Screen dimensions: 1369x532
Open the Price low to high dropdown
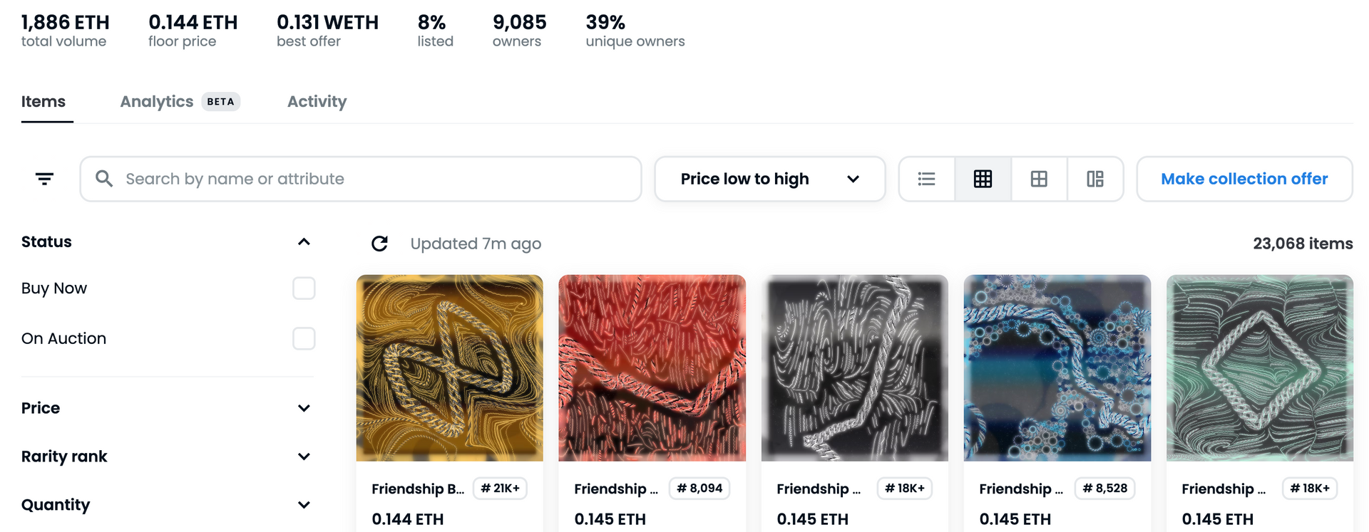pyautogui.click(x=769, y=179)
